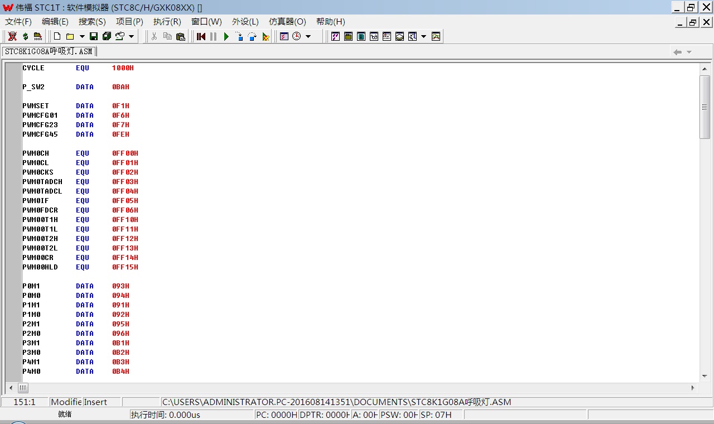The height and width of the screenshot is (424, 714).
Task: Click the right arrow of horizontal scrollbar
Action: pos(693,388)
